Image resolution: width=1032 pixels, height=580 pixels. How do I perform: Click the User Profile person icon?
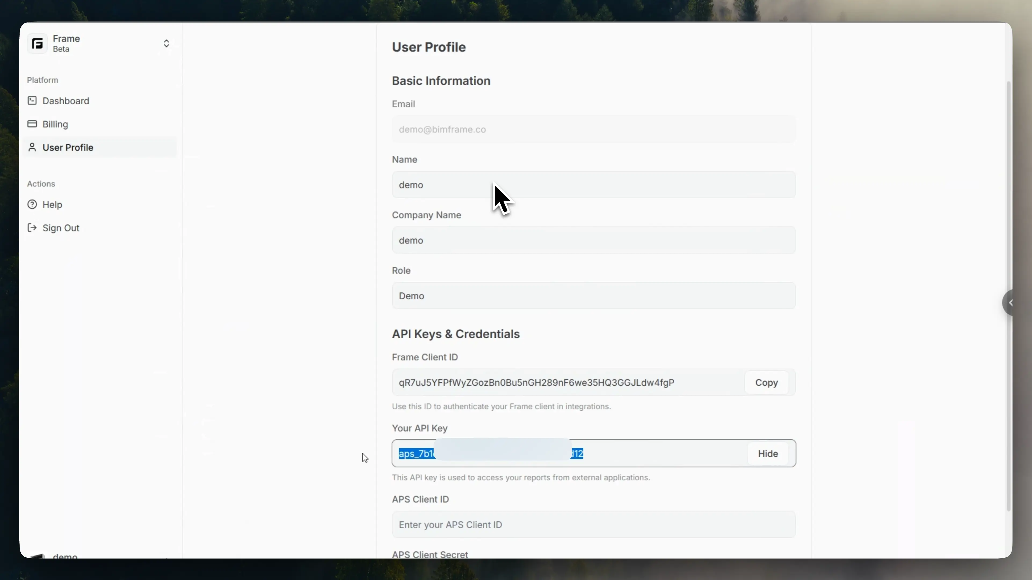(x=32, y=147)
